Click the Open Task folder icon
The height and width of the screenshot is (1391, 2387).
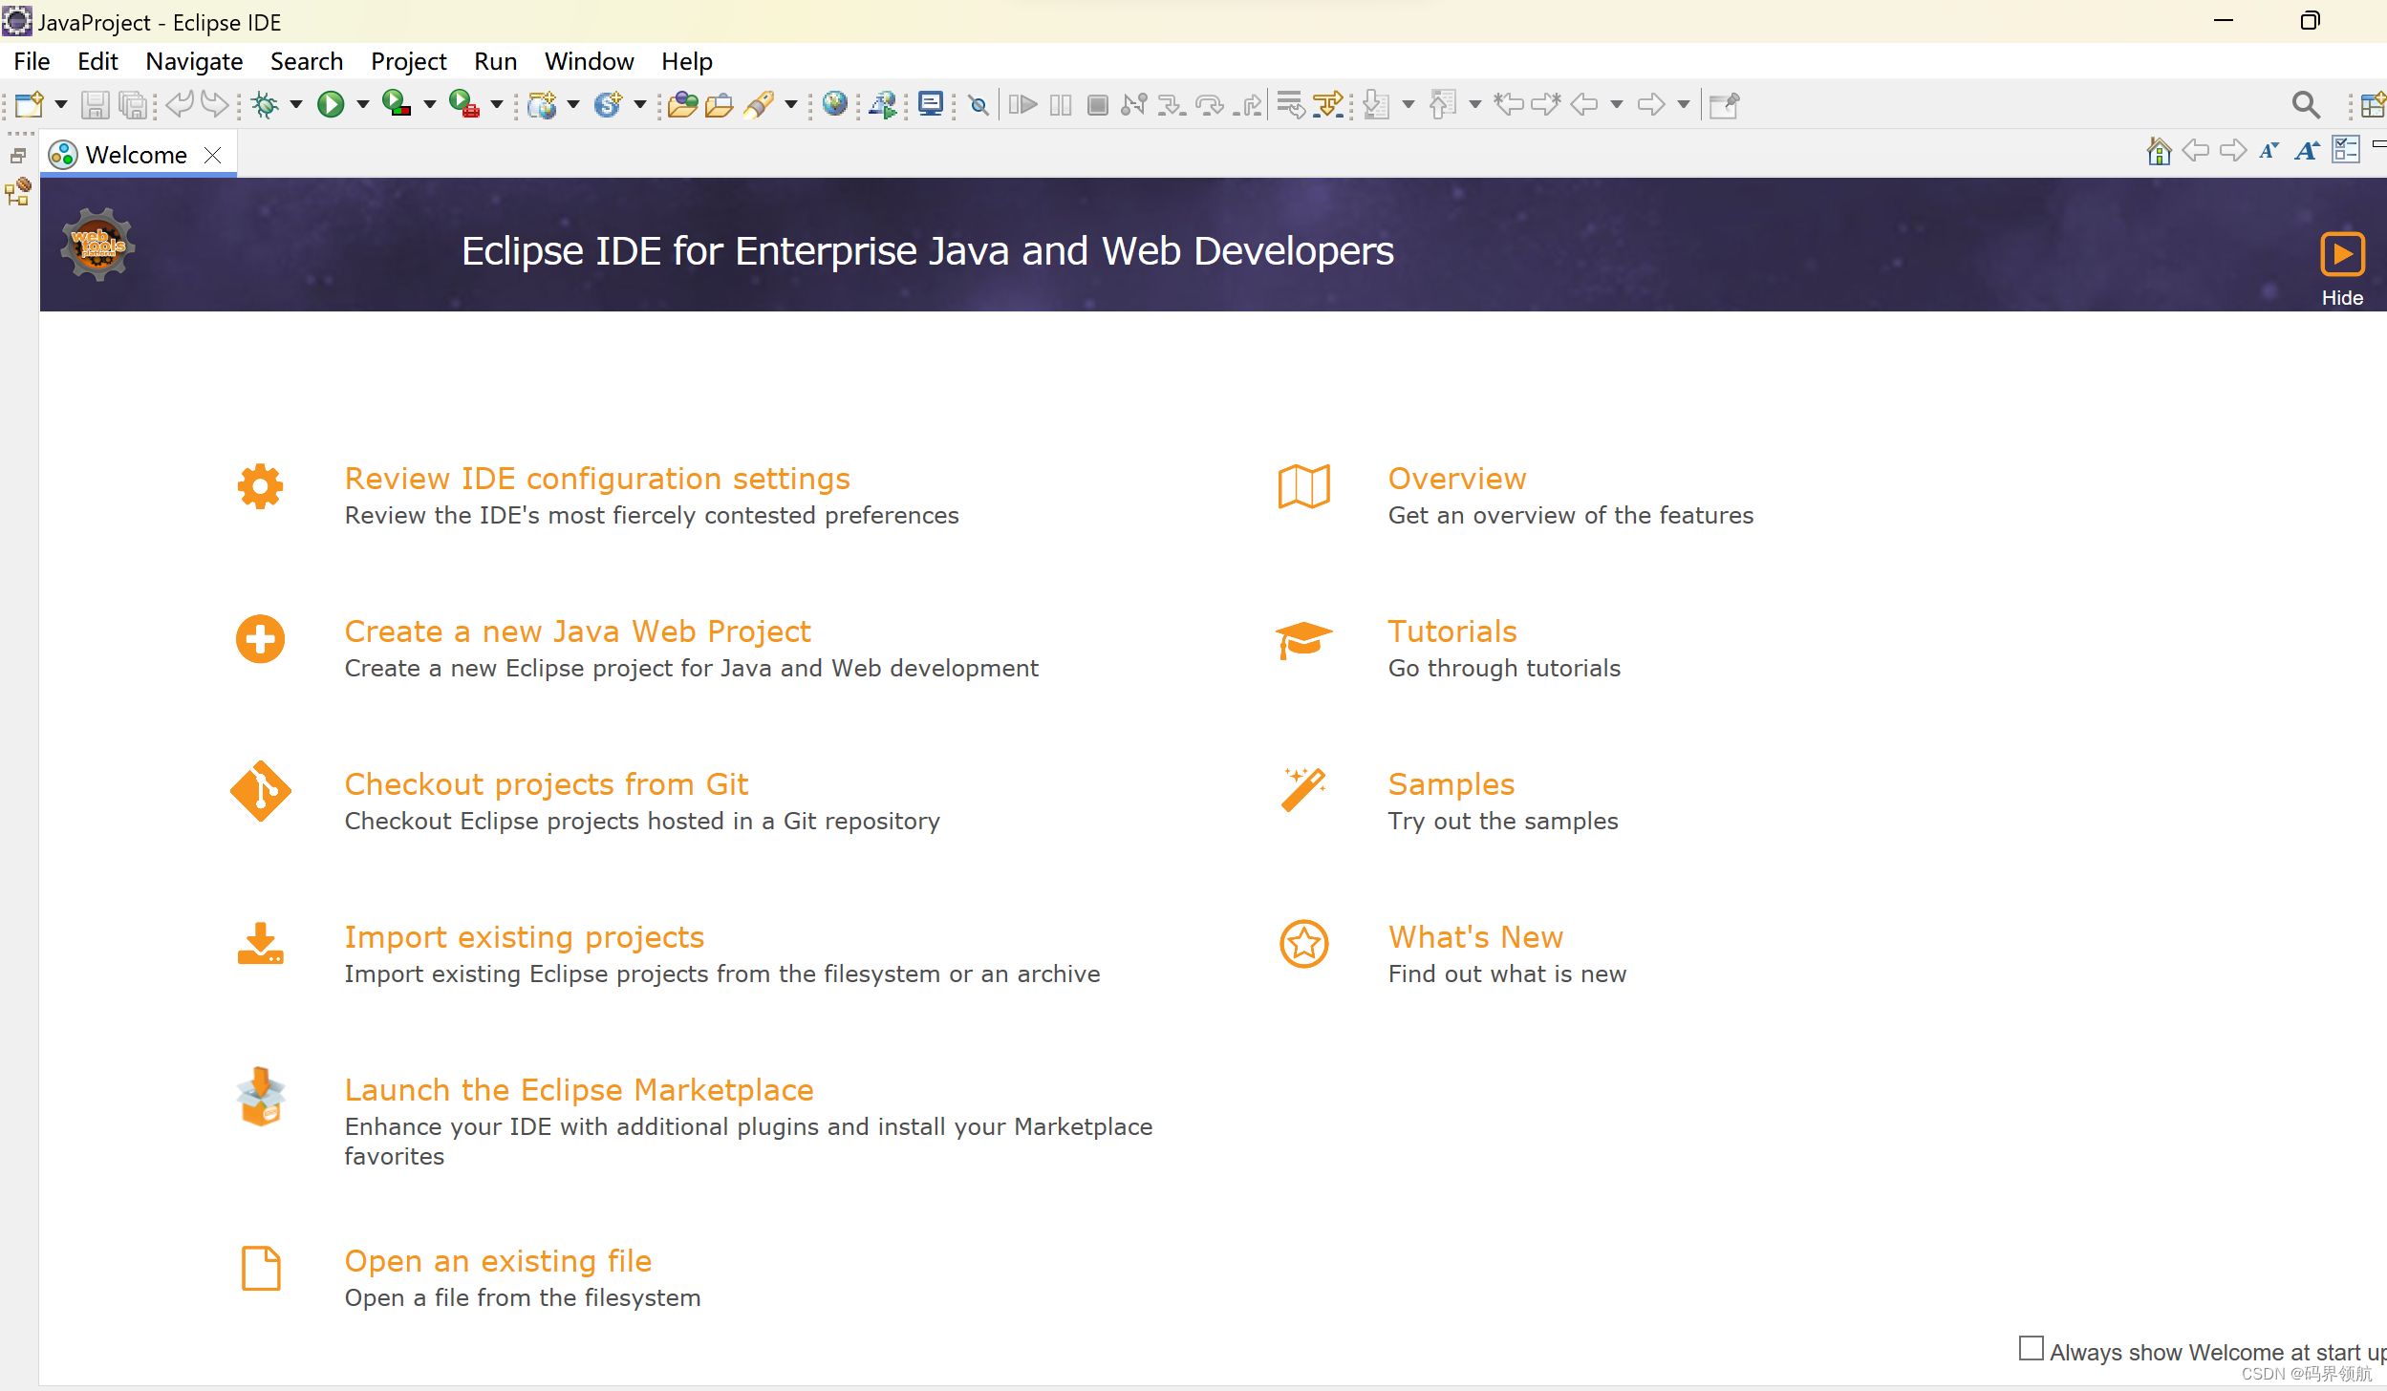(x=720, y=104)
